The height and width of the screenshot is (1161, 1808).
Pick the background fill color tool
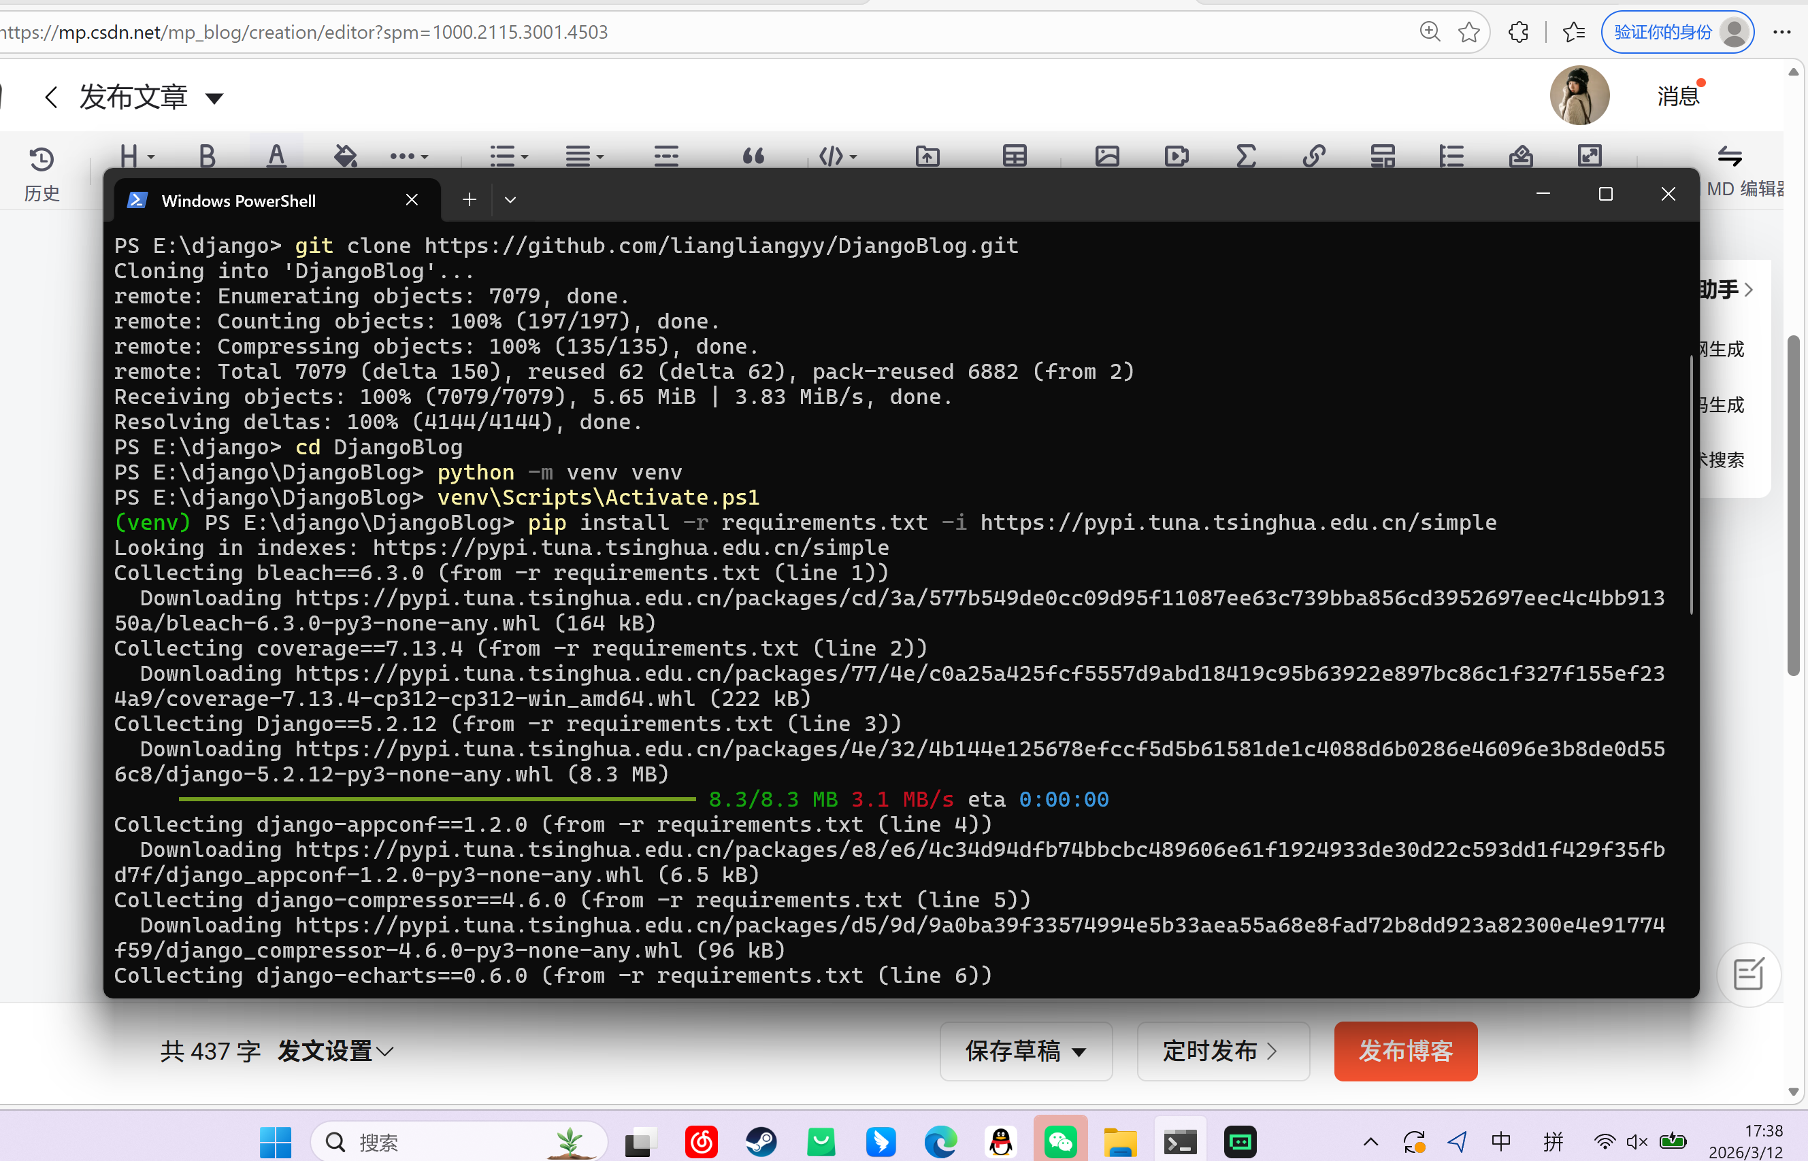point(346,156)
